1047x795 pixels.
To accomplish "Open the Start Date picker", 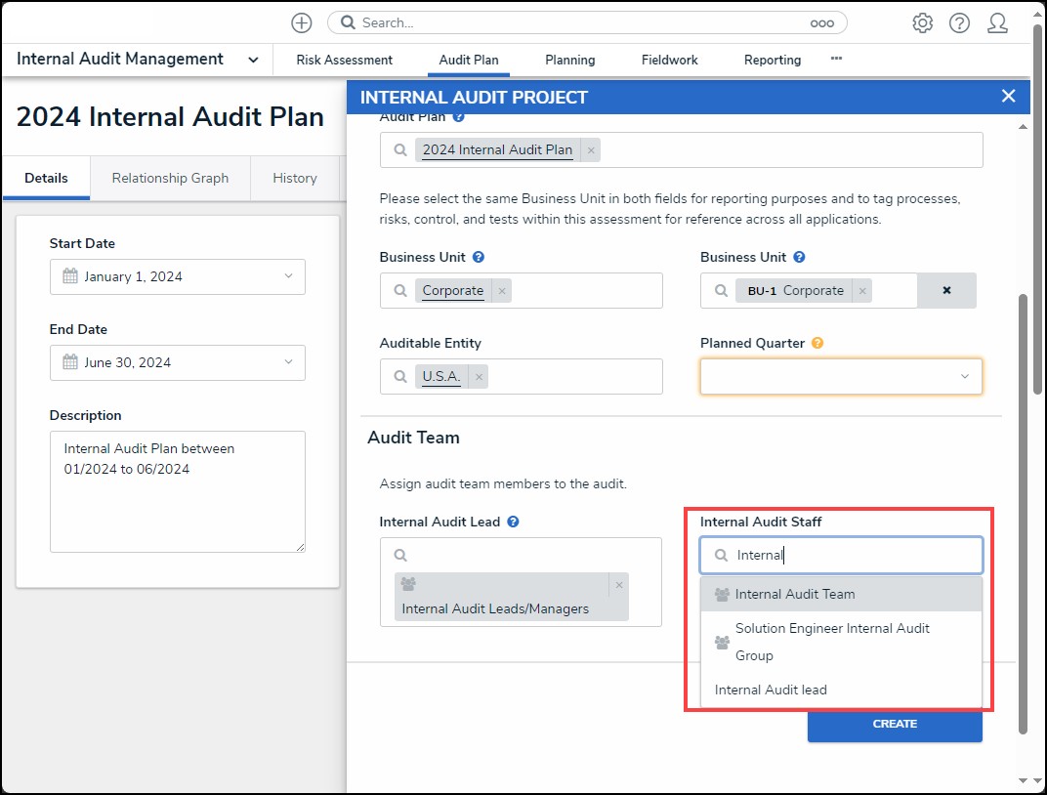I will [178, 276].
